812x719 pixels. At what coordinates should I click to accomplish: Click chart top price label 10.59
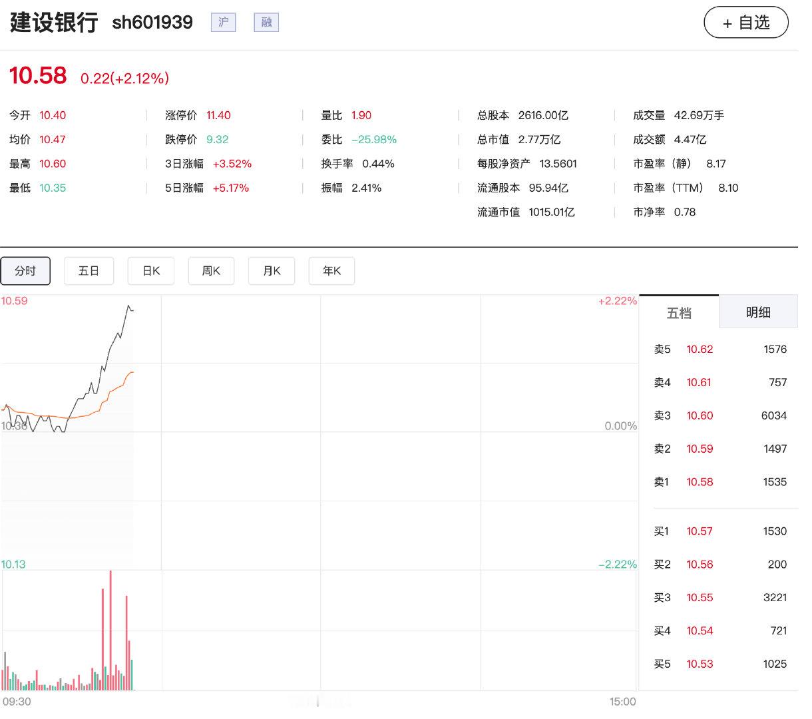[15, 301]
